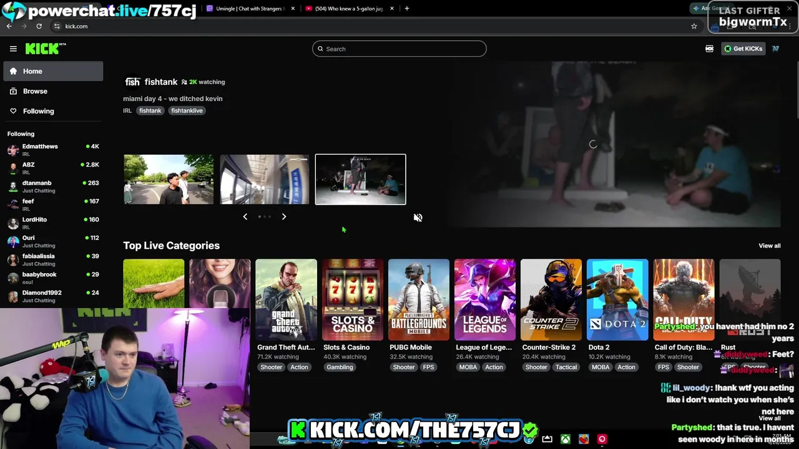Open Diamond1992 followed channel

(x=53, y=296)
